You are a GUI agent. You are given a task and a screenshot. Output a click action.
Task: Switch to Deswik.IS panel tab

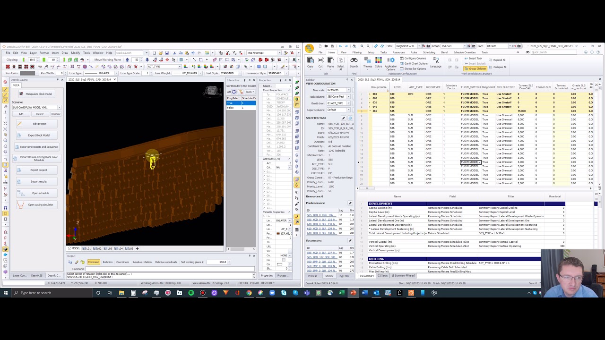click(37, 275)
